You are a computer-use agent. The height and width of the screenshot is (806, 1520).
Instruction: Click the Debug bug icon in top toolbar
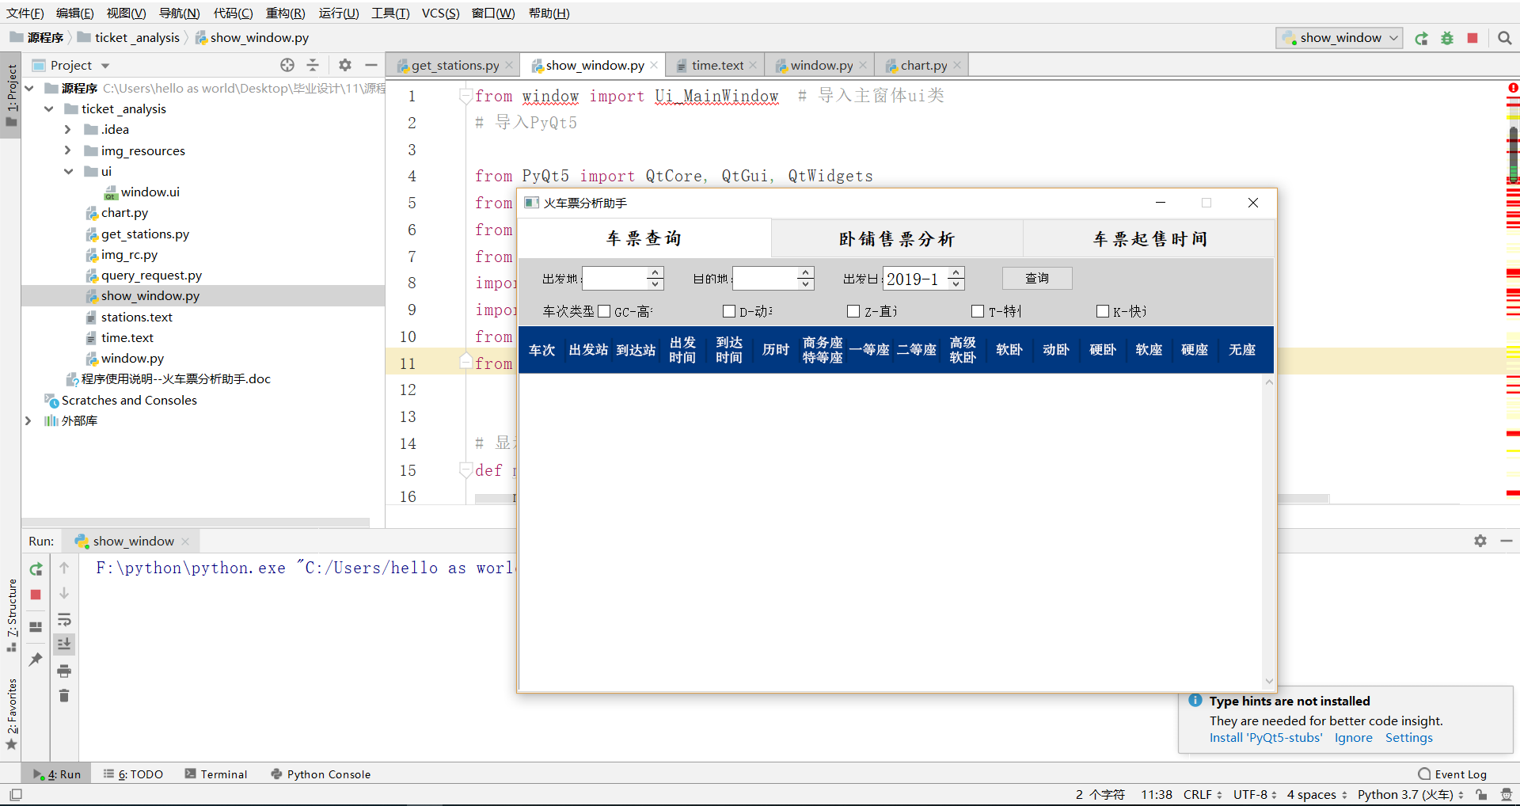[x=1447, y=38]
